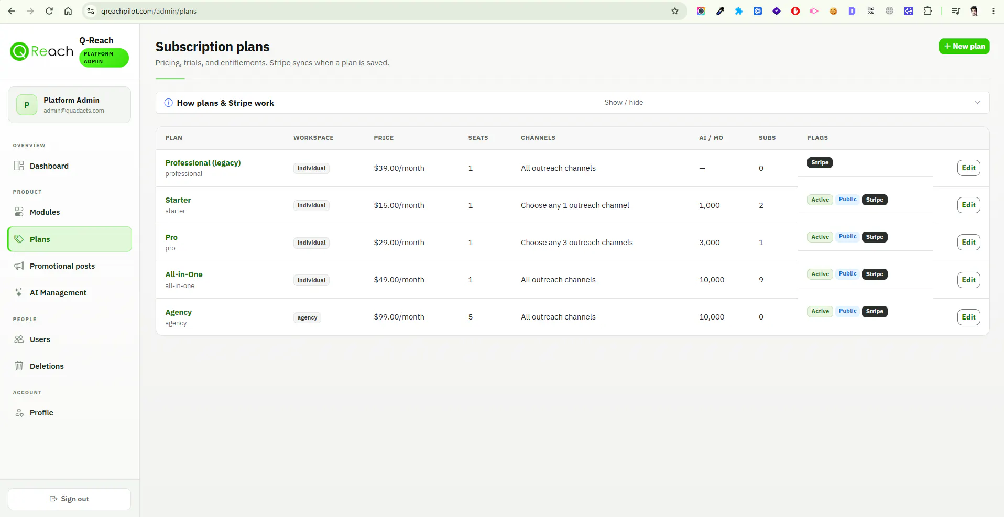Click Choose any 3 outreach channels cell
Viewport: 1004px width, 517px height.
[x=576, y=243]
